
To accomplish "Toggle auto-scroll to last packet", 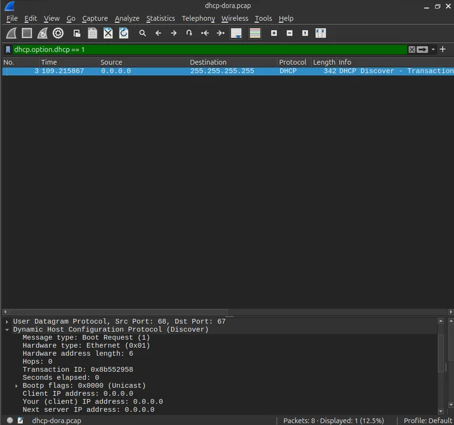I will pyautogui.click(x=236, y=33).
